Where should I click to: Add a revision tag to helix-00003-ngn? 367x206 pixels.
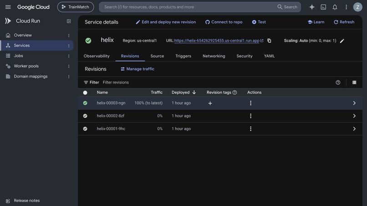coord(210,103)
